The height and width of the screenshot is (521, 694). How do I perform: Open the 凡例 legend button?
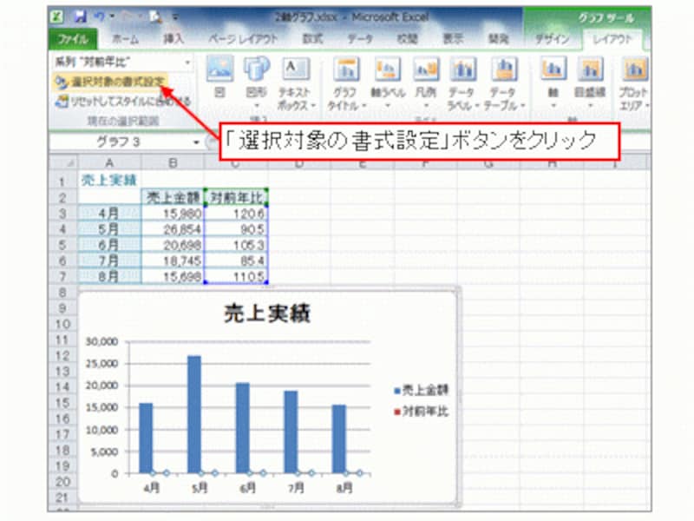point(426,83)
